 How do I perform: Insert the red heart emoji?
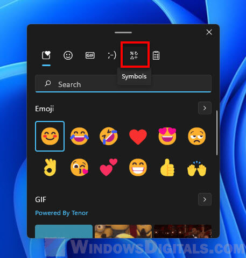(x=138, y=137)
